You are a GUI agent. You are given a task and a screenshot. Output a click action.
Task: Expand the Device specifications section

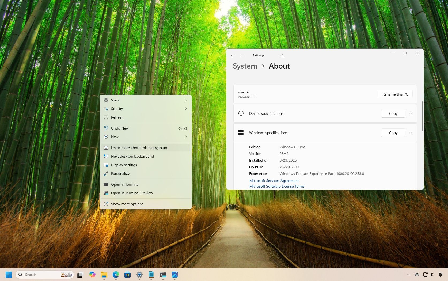410,113
